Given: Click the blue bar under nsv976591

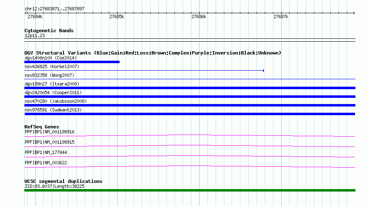Looking at the screenshot, I should click(x=190, y=114).
